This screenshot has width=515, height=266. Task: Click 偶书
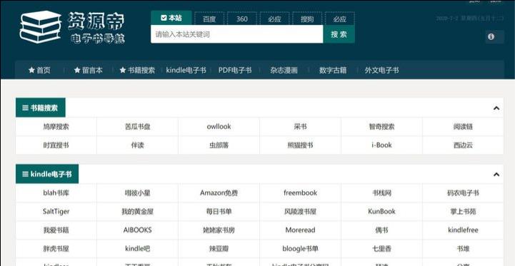(381, 230)
